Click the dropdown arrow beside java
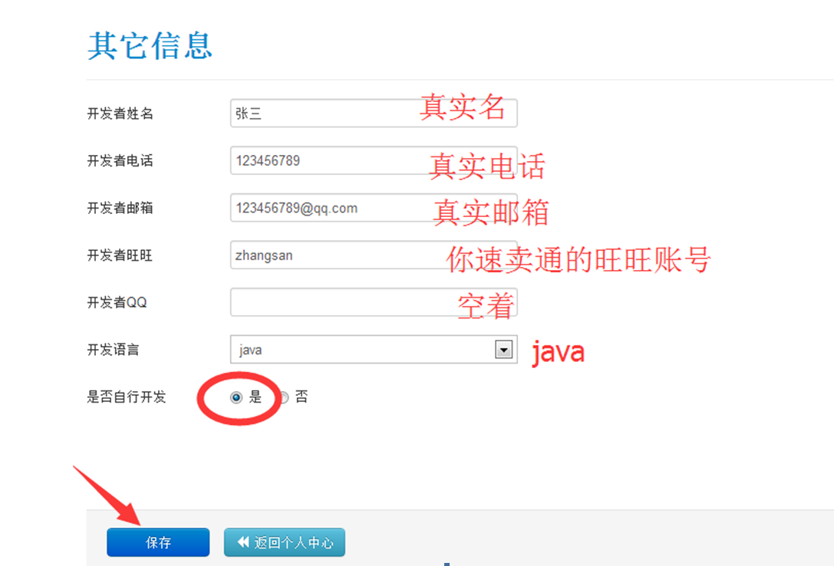Image resolution: width=834 pixels, height=566 pixels. [503, 350]
